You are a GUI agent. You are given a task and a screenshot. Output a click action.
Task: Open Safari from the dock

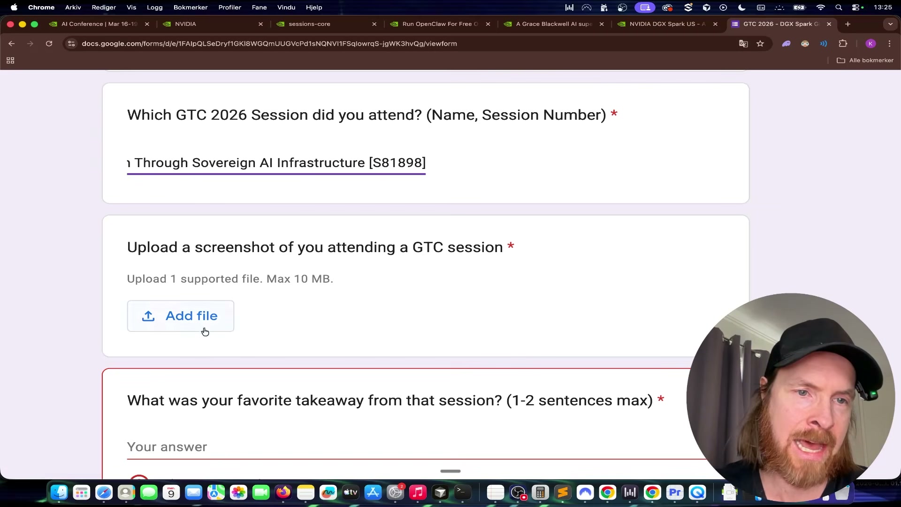(104, 492)
